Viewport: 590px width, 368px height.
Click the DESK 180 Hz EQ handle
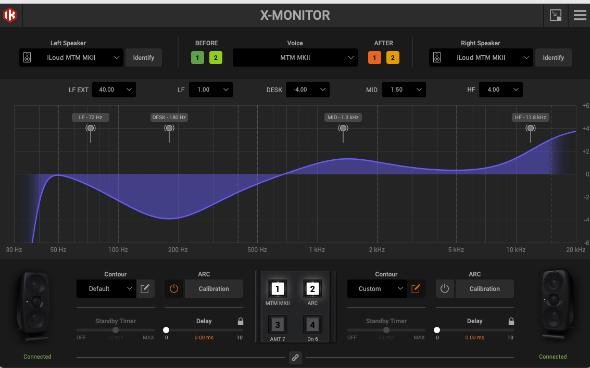169,129
